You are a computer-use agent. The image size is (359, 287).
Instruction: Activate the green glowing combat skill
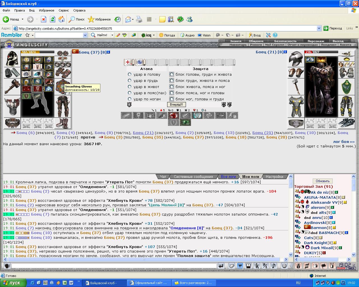(185, 122)
